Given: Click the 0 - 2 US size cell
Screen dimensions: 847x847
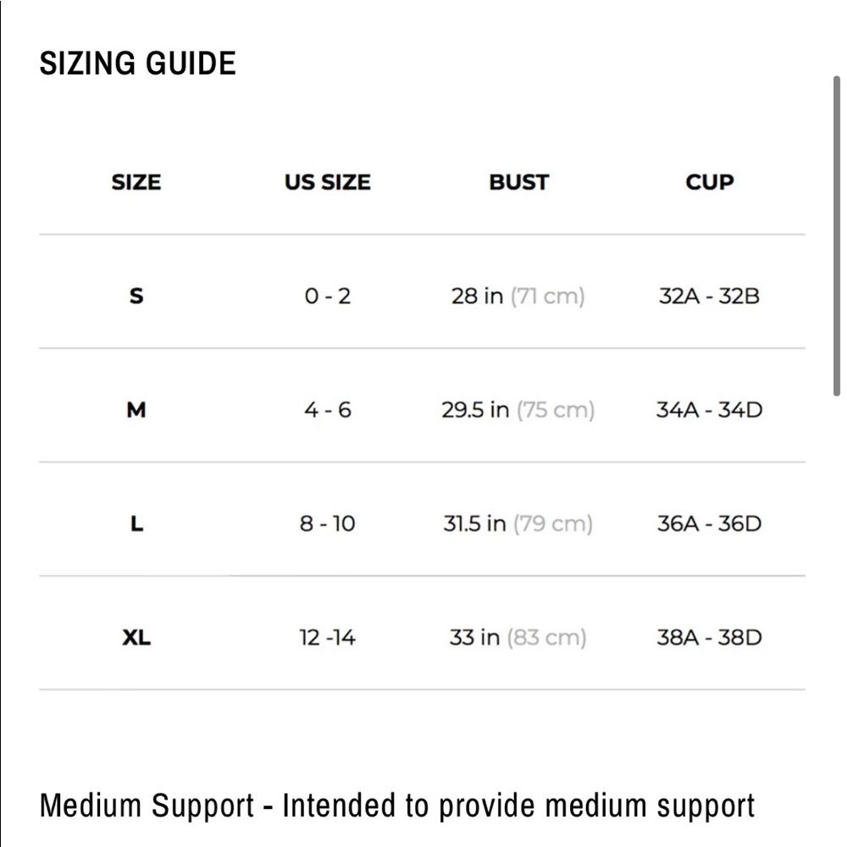Looking at the screenshot, I should (327, 296).
